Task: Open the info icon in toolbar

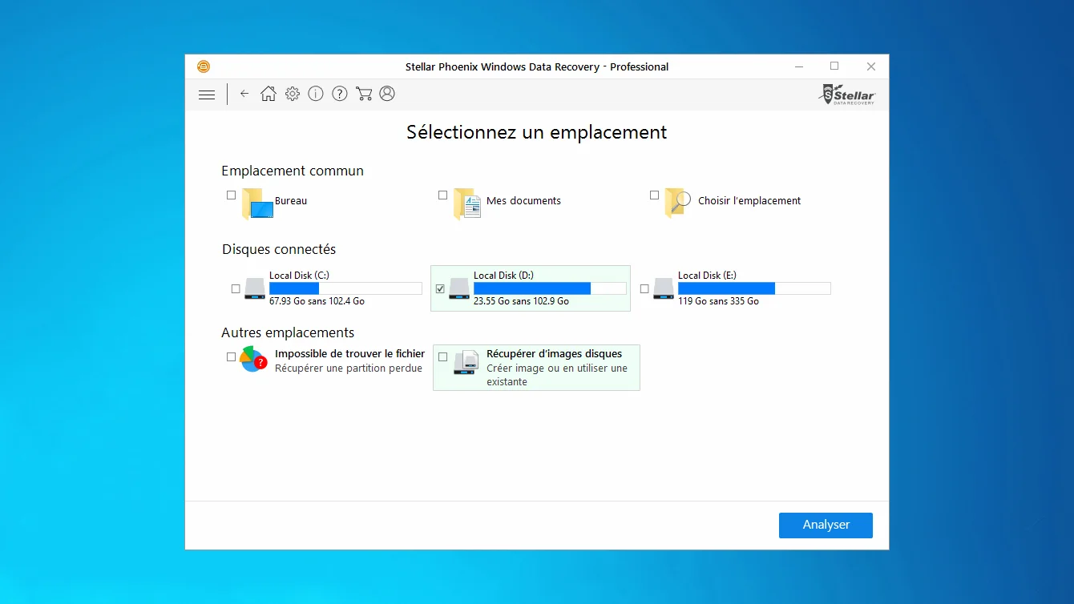Action: 316,94
